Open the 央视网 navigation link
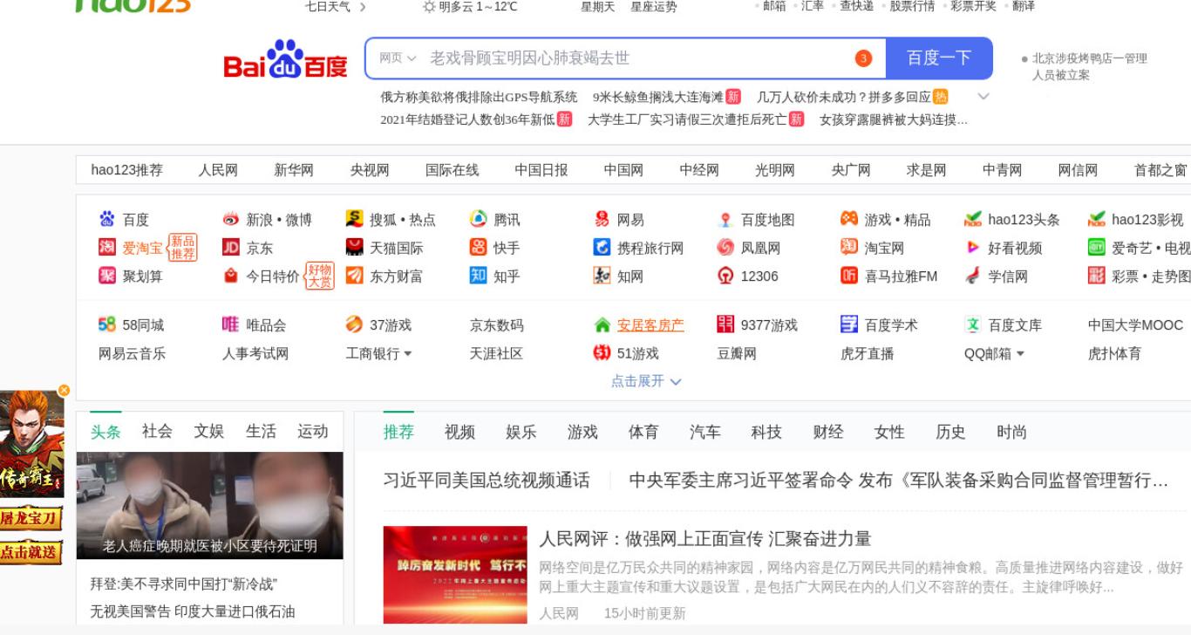This screenshot has width=1191, height=635. pos(370,170)
